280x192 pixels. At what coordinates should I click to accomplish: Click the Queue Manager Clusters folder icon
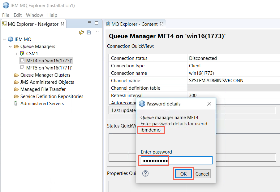16,75
